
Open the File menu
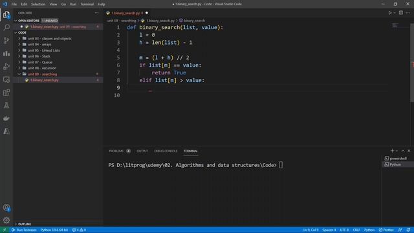click(x=14, y=5)
